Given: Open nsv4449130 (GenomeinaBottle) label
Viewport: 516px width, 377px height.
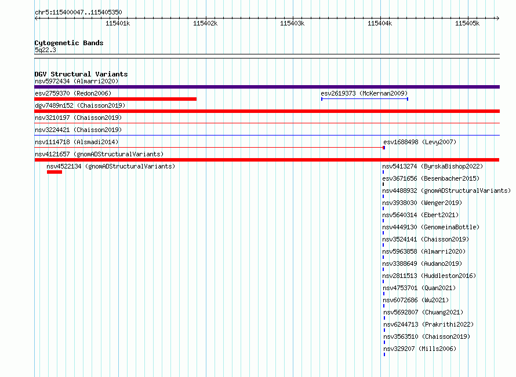Looking at the screenshot, I should point(431,227).
